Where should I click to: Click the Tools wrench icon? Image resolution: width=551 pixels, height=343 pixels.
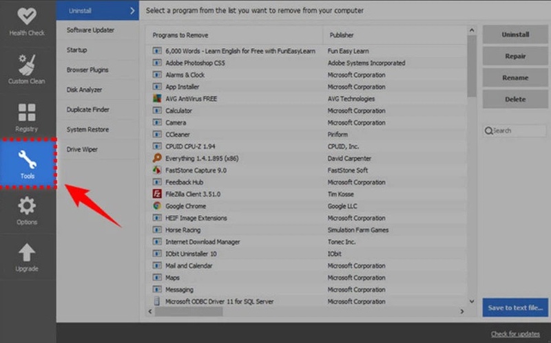28,159
